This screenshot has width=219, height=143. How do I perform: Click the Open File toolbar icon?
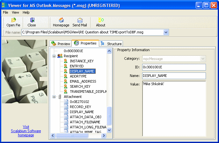click(x=13, y=20)
